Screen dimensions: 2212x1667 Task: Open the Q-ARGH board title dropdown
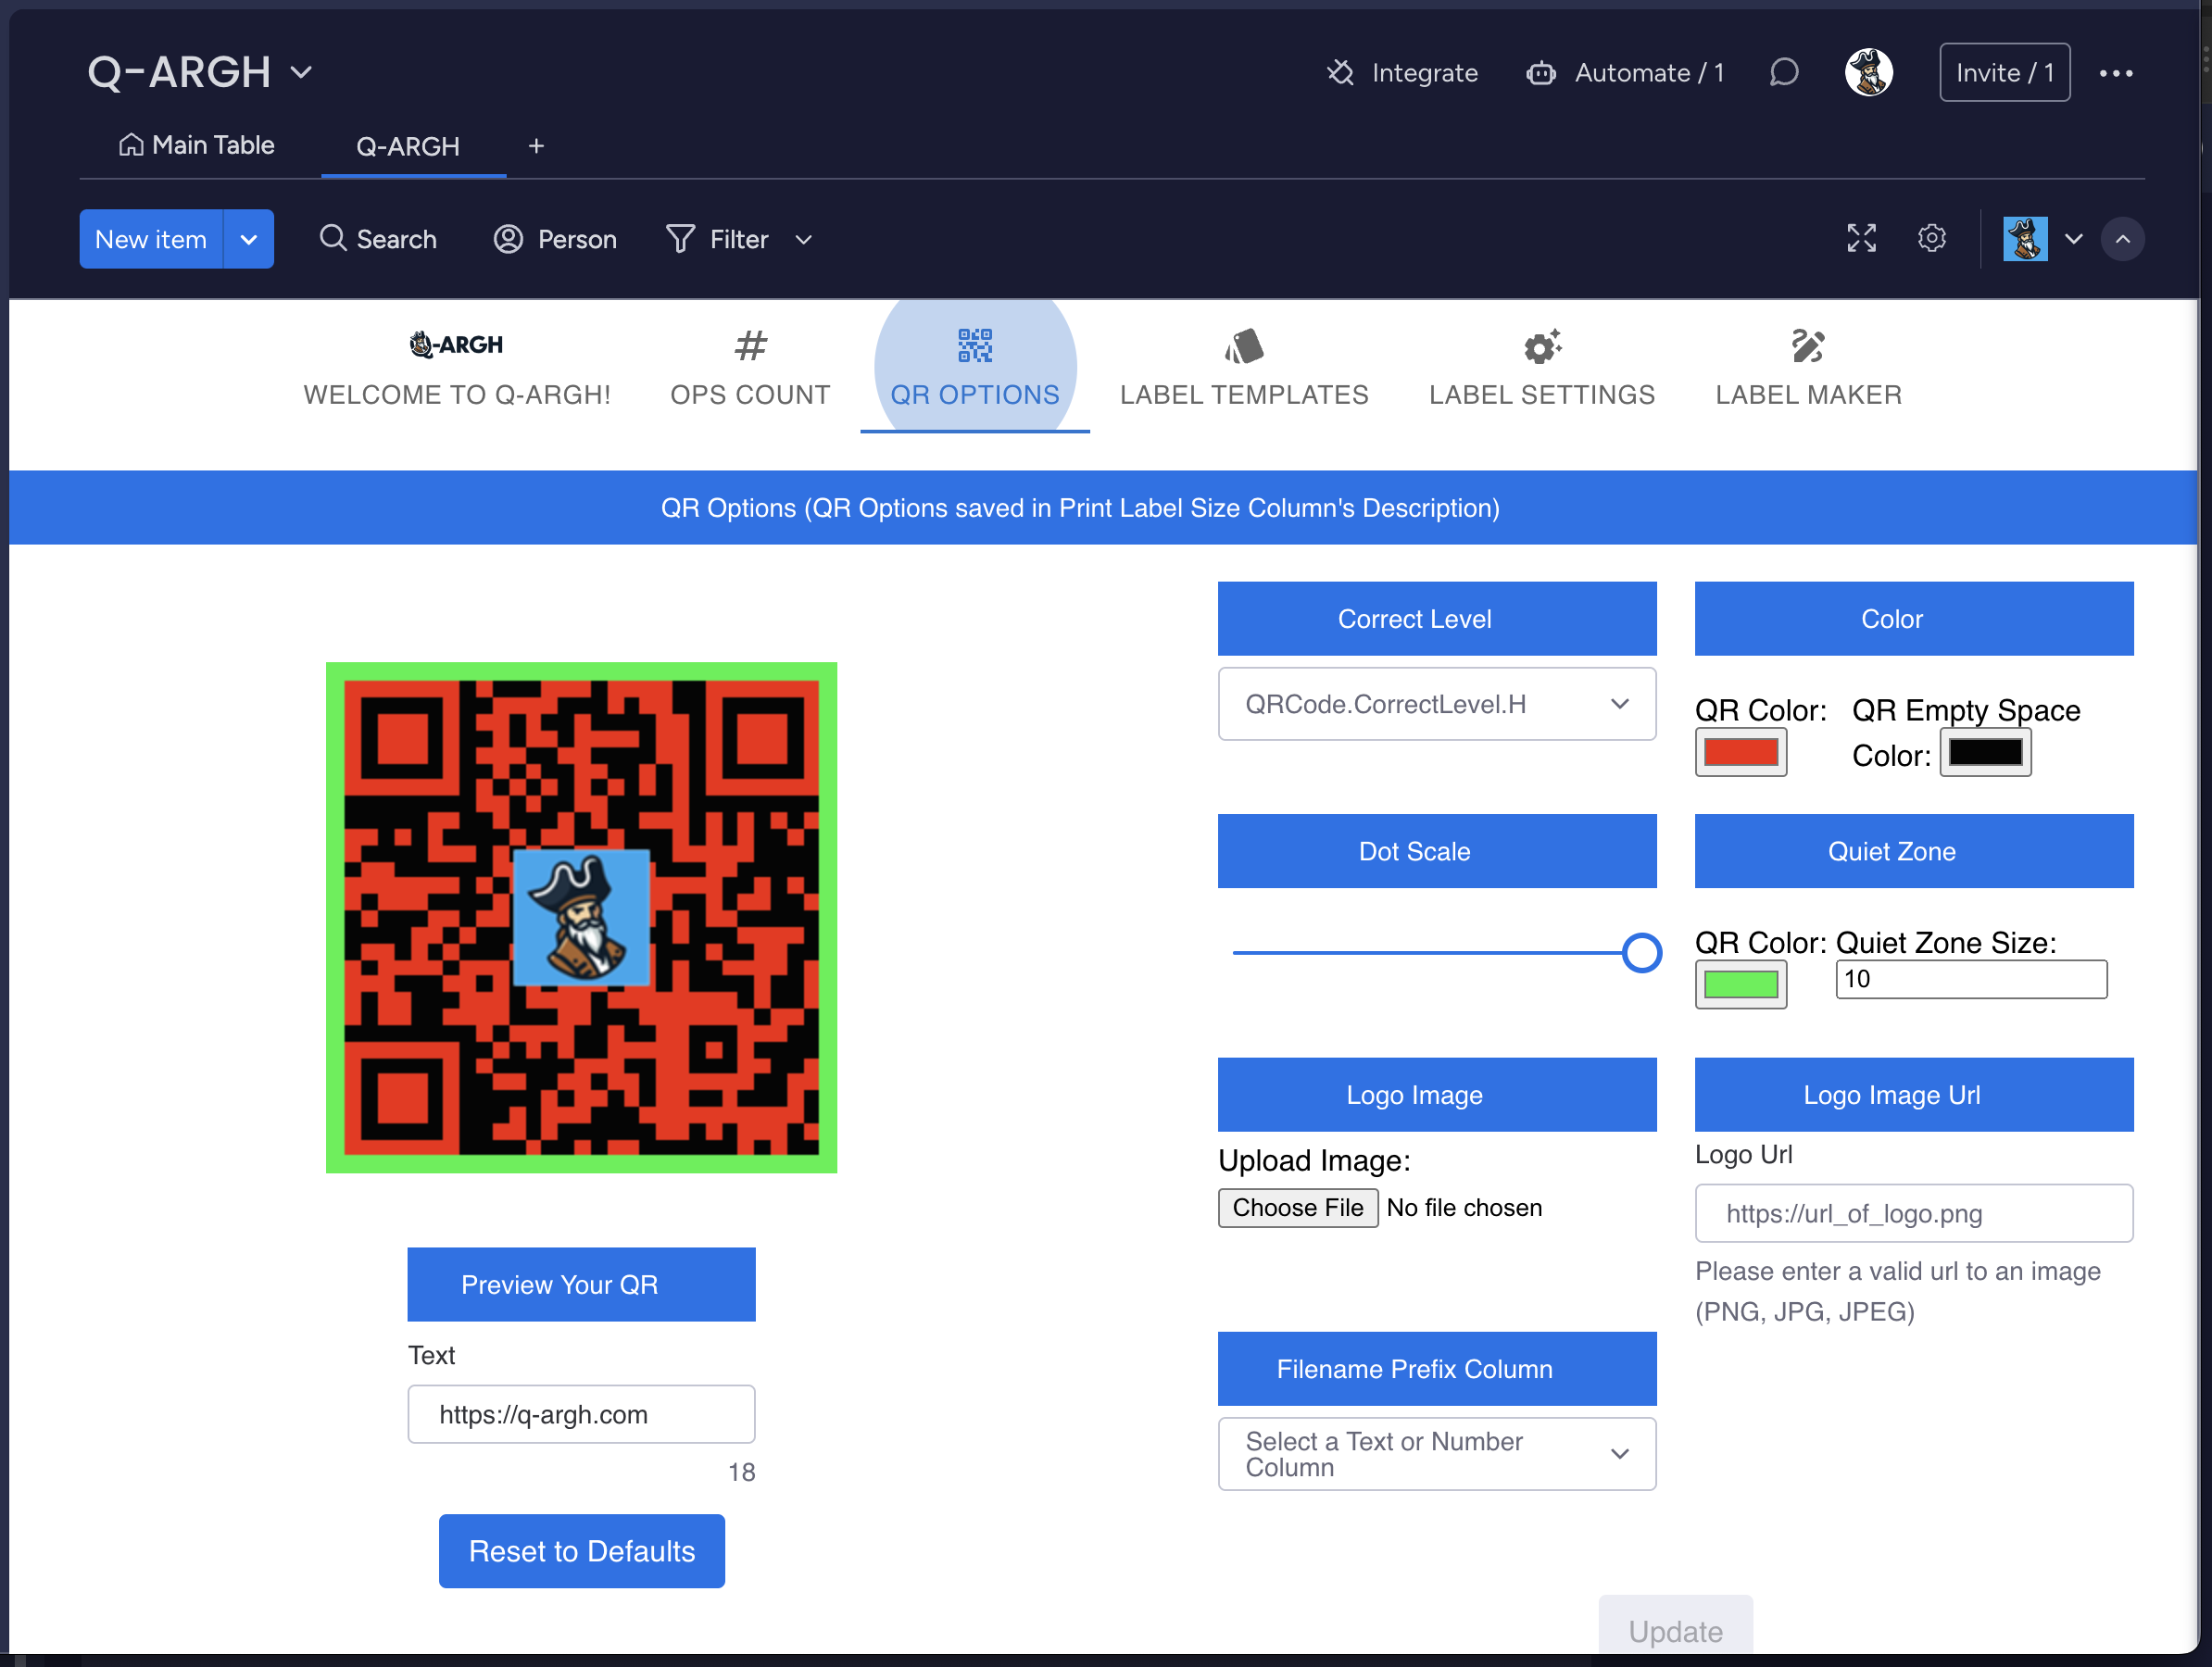coord(301,73)
